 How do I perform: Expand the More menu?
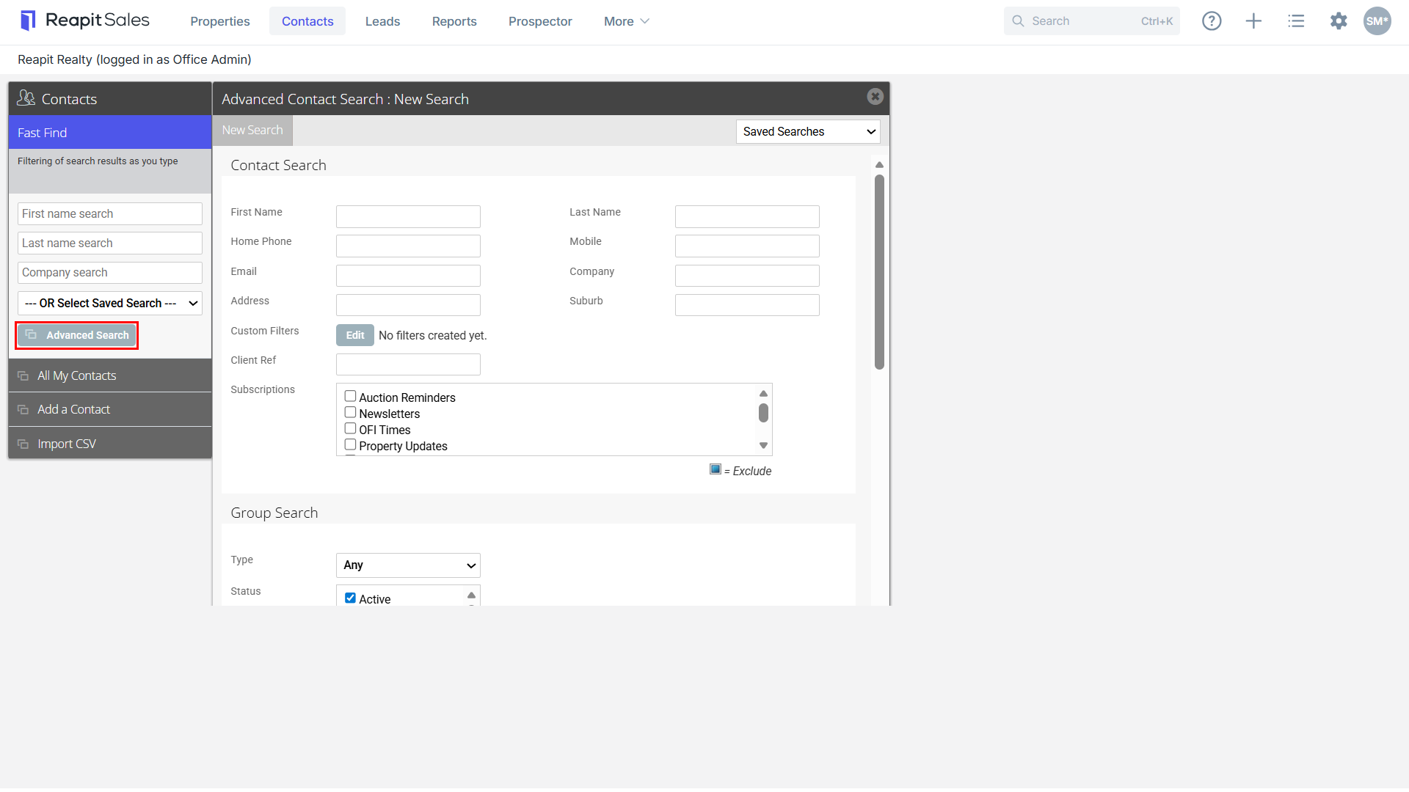[x=626, y=21]
